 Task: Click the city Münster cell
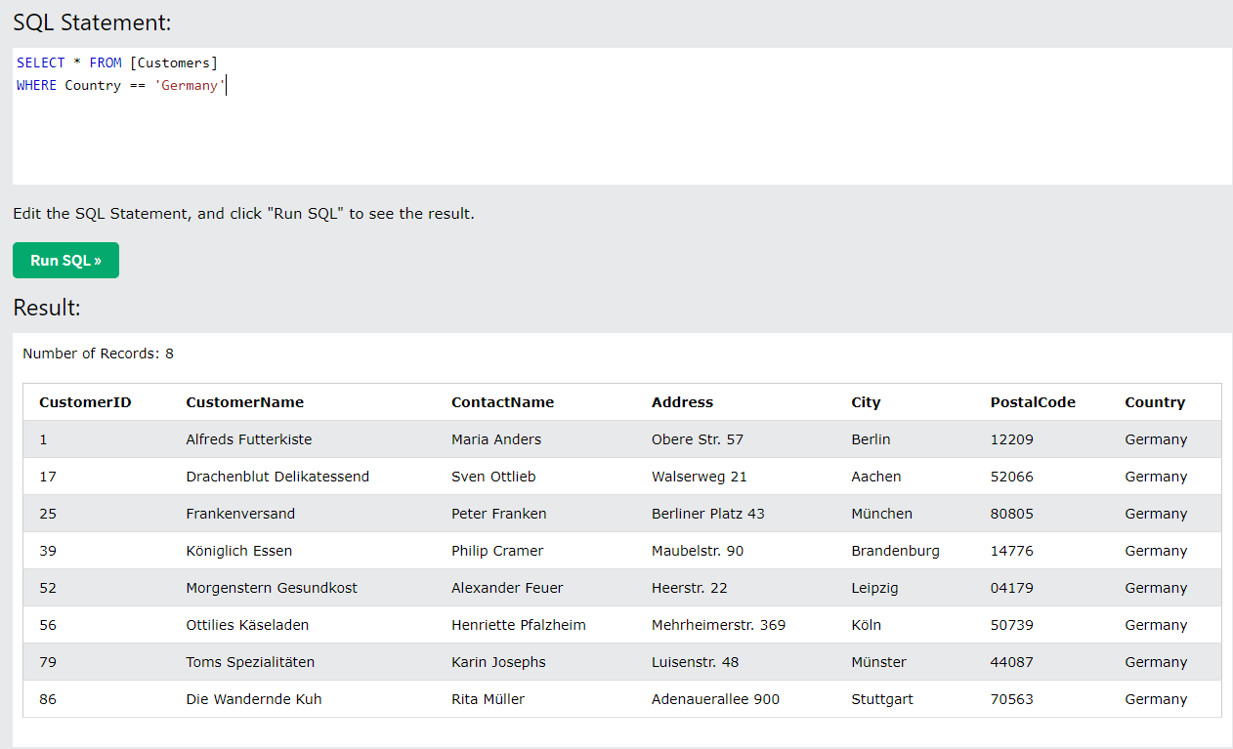click(878, 662)
